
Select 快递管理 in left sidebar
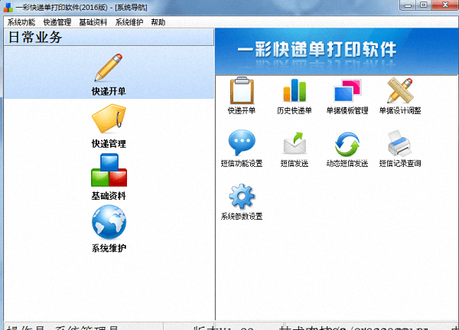(x=109, y=121)
